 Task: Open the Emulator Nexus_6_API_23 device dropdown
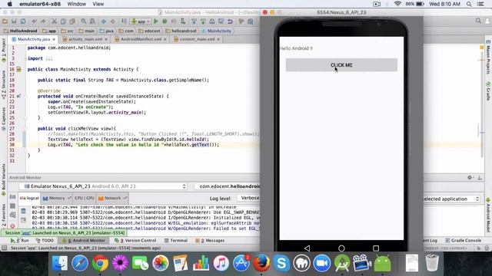(x=103, y=186)
